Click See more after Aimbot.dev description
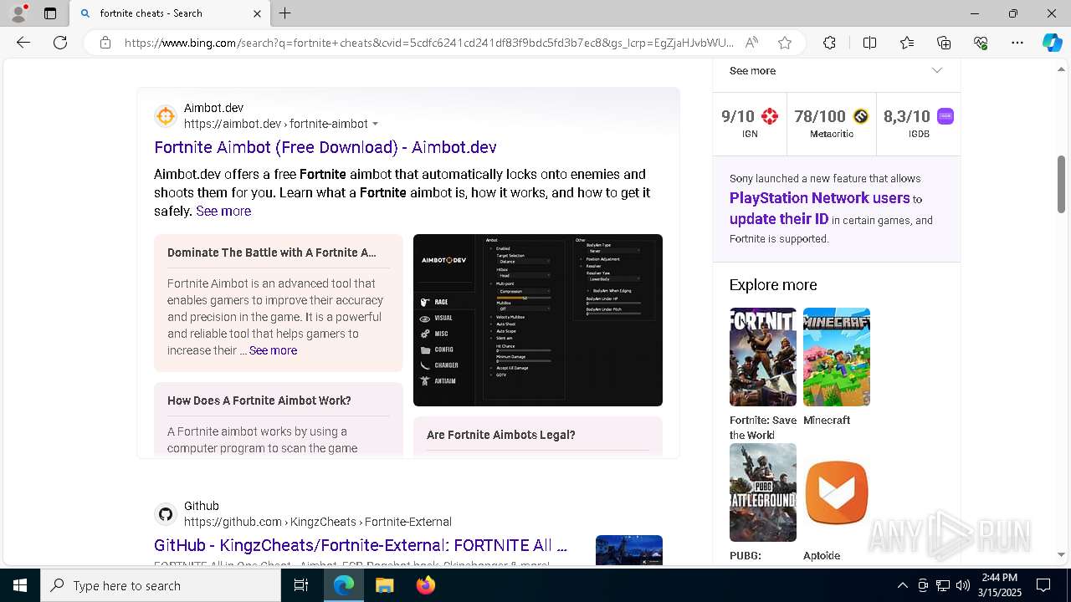The image size is (1071, 602). coord(223,212)
